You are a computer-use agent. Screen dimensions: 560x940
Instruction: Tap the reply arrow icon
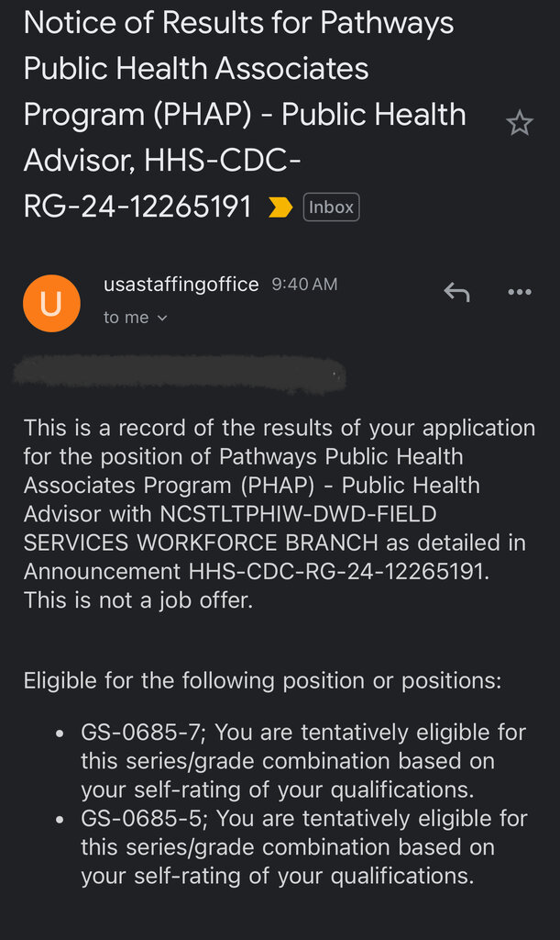pos(456,292)
